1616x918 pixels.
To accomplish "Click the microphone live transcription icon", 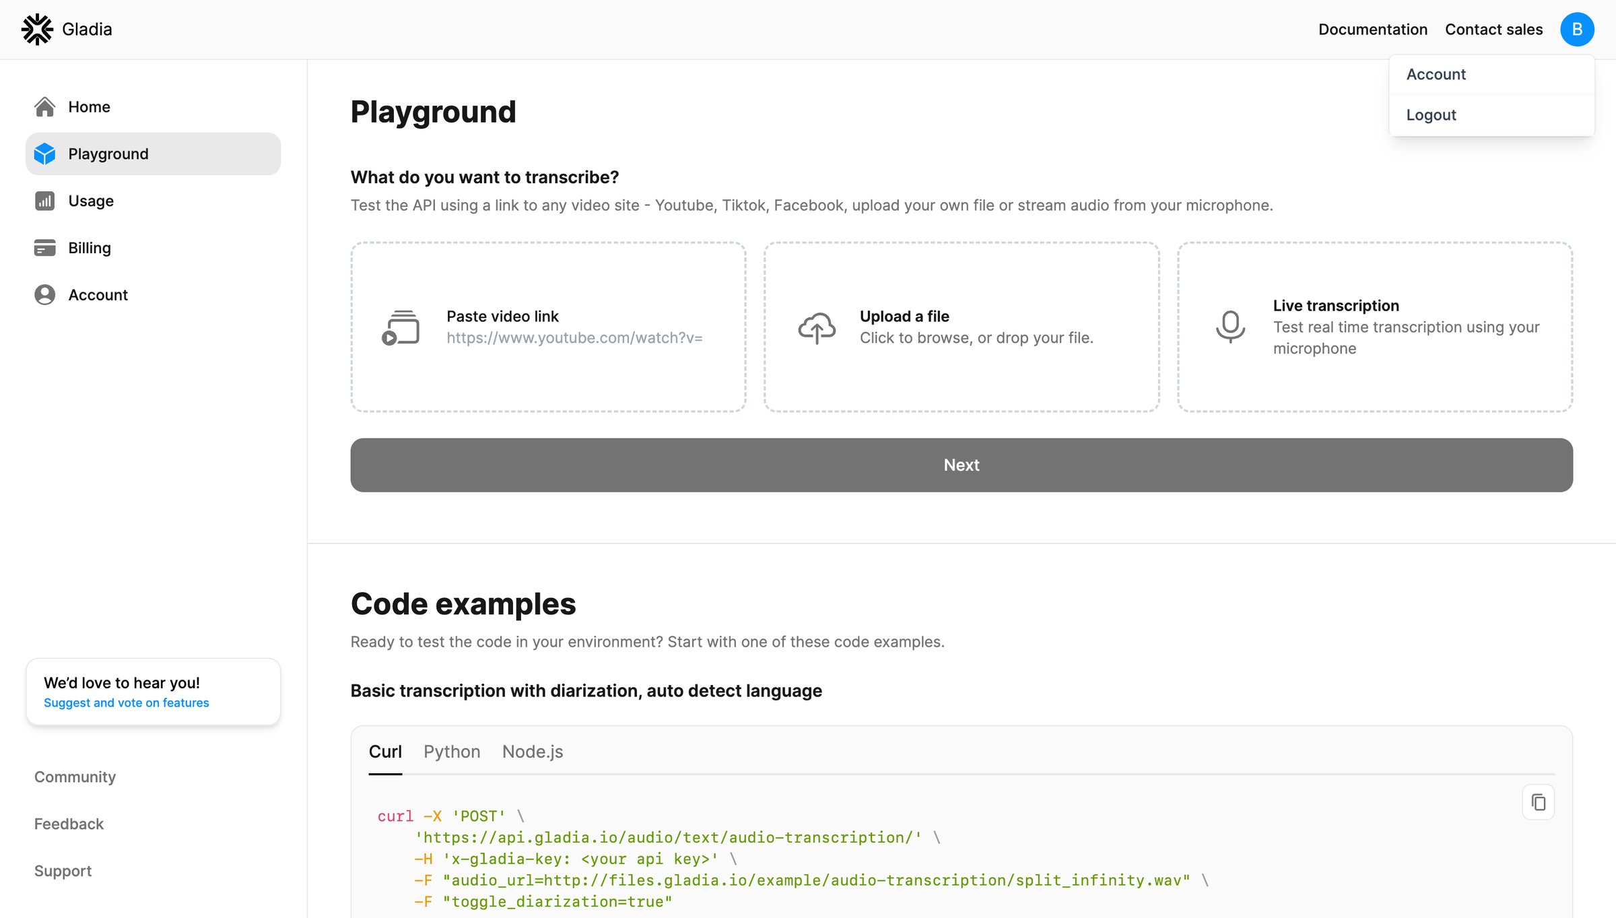I will pos(1230,327).
